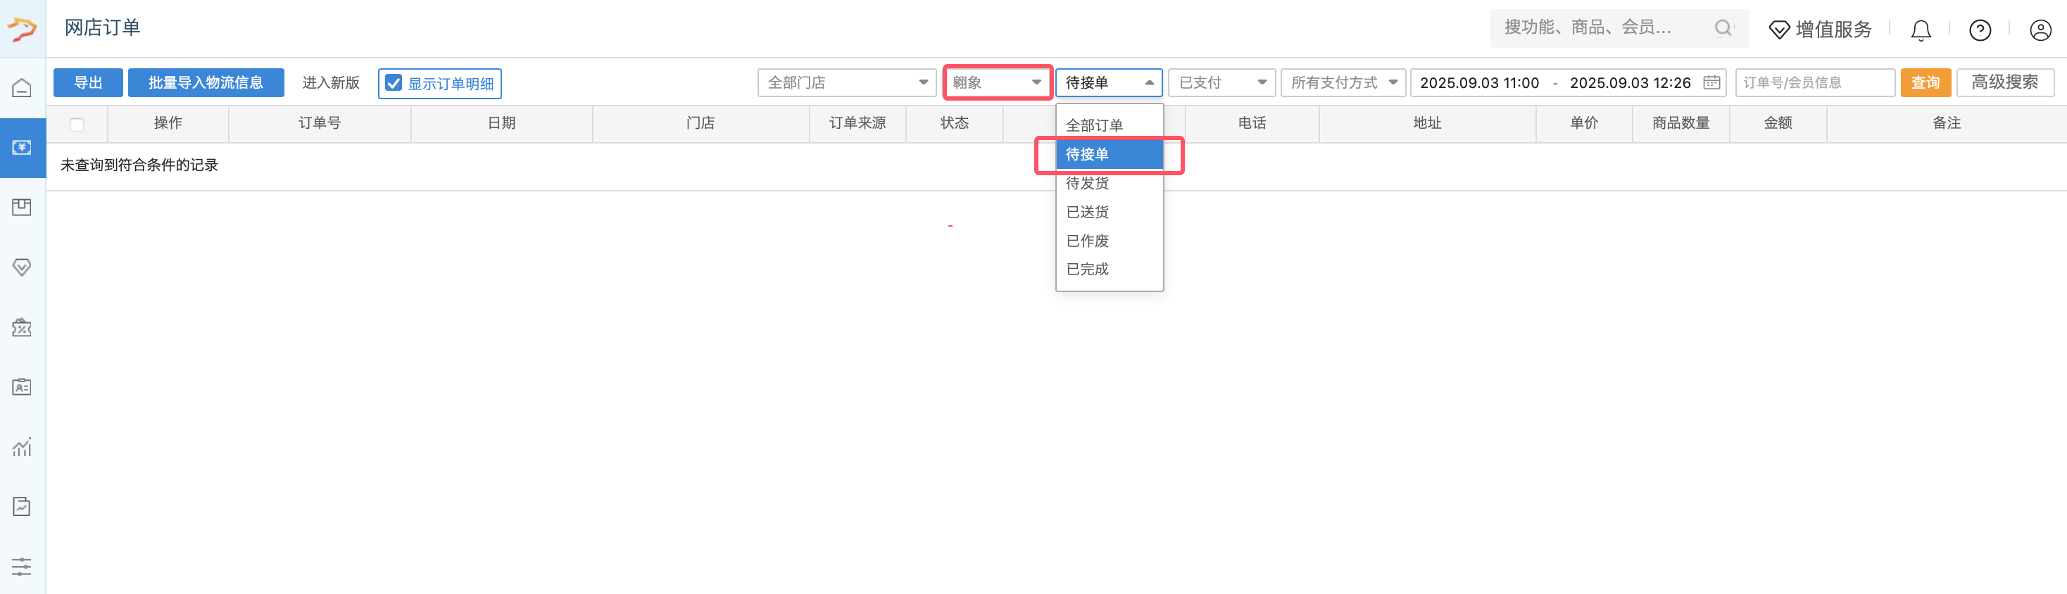Uncheck the 显示订单明细 checkbox
Screen dimensions: 2067x594
coord(394,83)
